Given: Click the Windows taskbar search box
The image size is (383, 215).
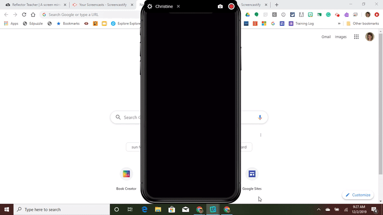Looking at the screenshot, I should click(62, 209).
